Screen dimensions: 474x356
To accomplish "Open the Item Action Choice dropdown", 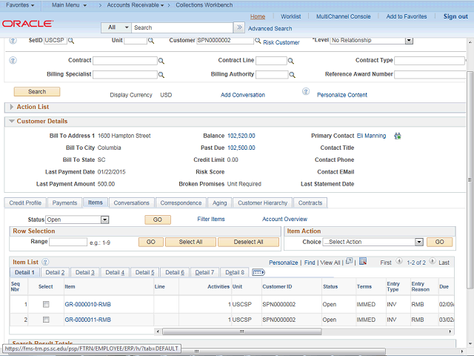I will [373, 243].
